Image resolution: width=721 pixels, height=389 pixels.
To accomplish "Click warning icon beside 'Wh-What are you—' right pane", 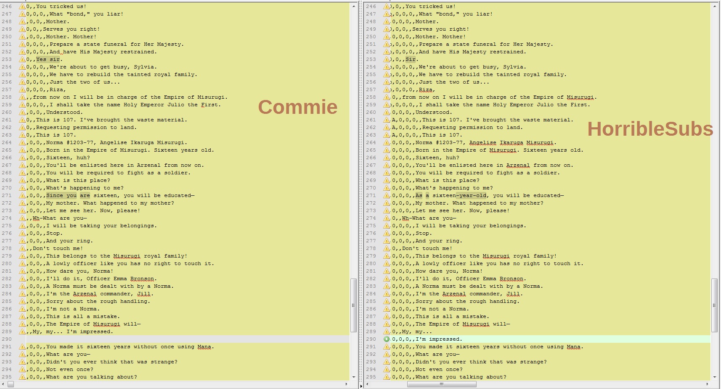I will pos(387,218).
